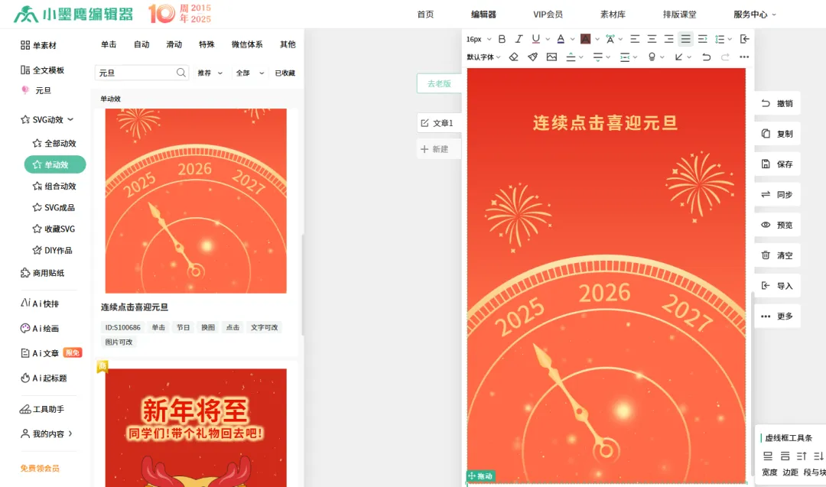826x487 pixels.
Task: Click the eraser clear-format icon
Action: tap(514, 57)
